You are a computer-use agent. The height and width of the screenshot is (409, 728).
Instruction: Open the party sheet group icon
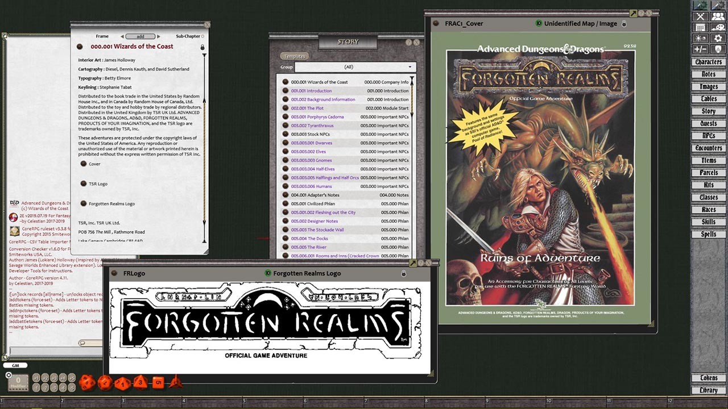pos(718,16)
